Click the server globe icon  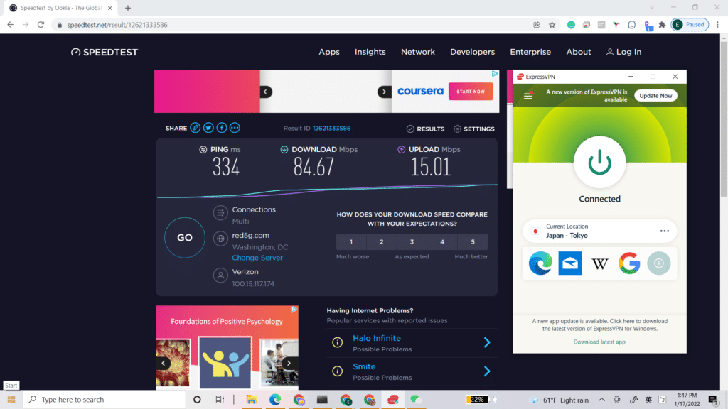click(220, 239)
